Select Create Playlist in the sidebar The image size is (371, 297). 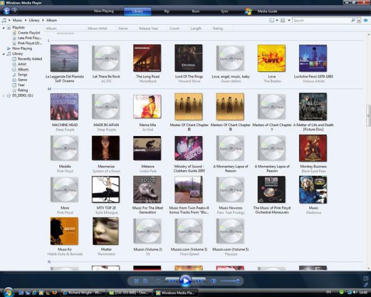tap(29, 33)
